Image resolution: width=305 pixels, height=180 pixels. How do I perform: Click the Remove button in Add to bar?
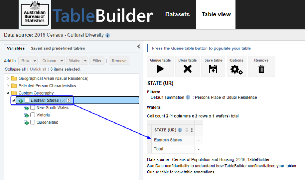119,61
